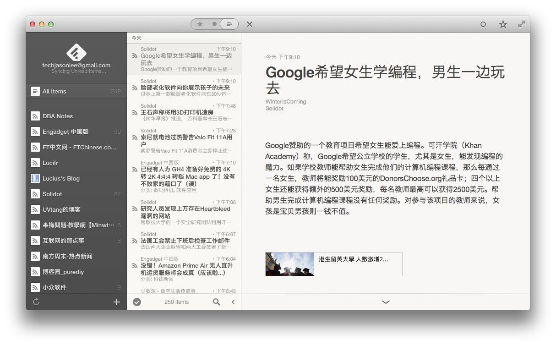Click RSS icon beside 南方周末-热点新闻
This screenshot has width=556, height=346.
click(35, 256)
